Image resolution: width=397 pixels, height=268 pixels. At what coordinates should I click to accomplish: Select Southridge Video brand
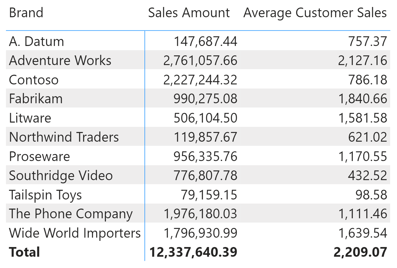(x=61, y=175)
